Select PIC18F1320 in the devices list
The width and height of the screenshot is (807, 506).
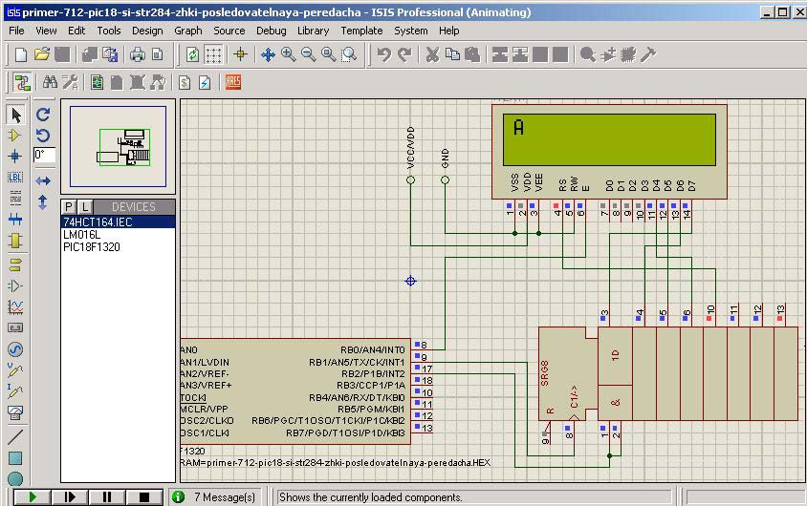[92, 247]
